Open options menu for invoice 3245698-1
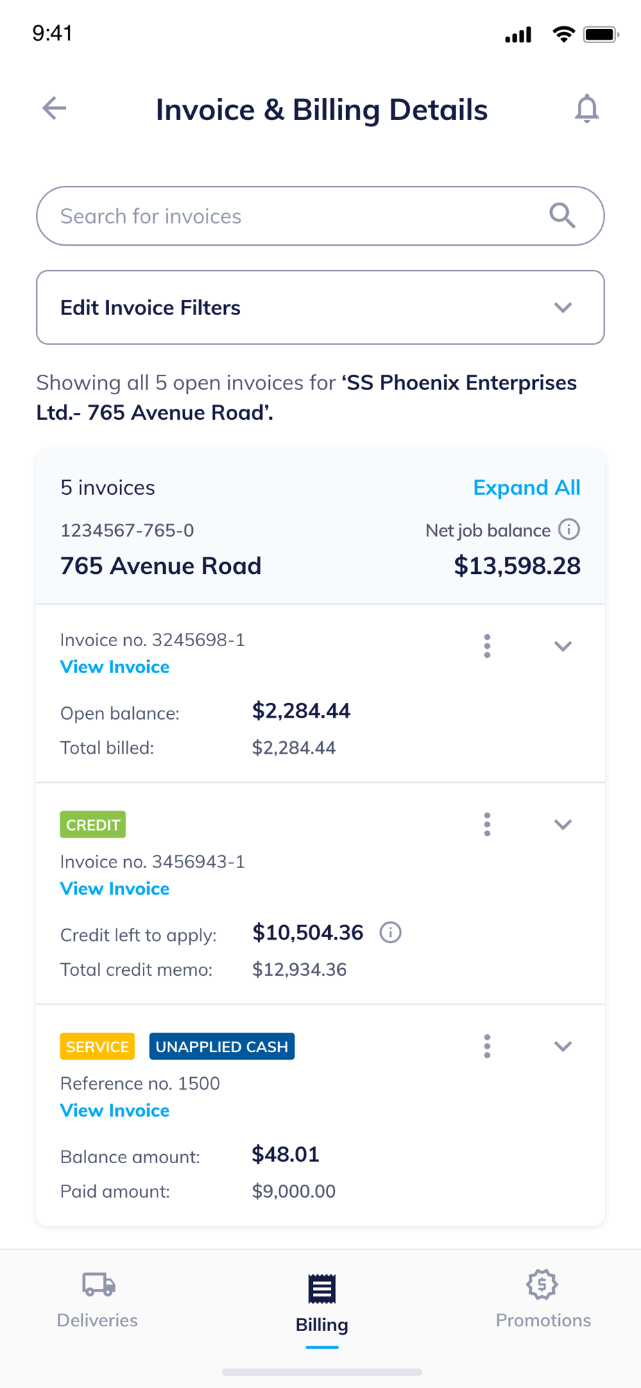The width and height of the screenshot is (641, 1388). point(487,646)
